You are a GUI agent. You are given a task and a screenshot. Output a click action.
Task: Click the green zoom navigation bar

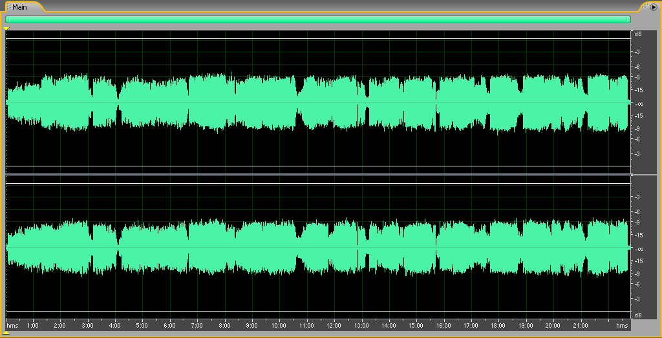[x=317, y=19]
